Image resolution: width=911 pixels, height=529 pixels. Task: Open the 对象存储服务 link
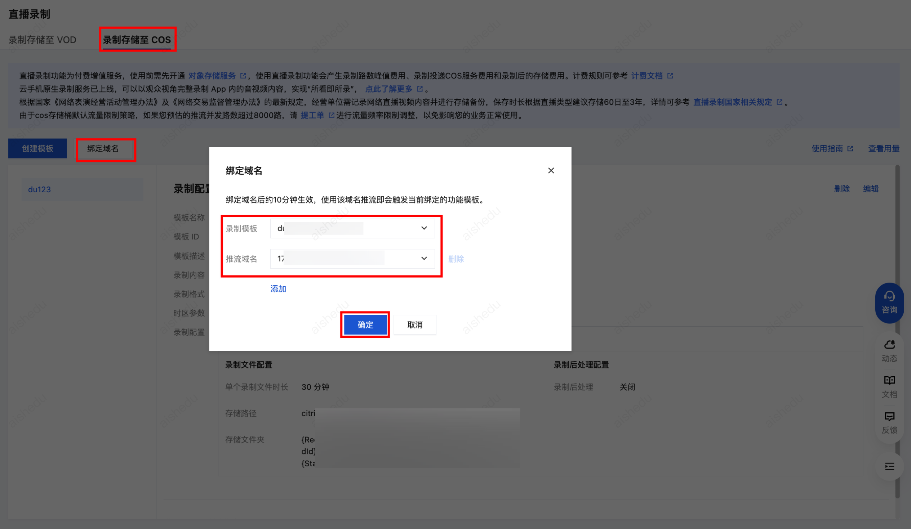point(212,76)
